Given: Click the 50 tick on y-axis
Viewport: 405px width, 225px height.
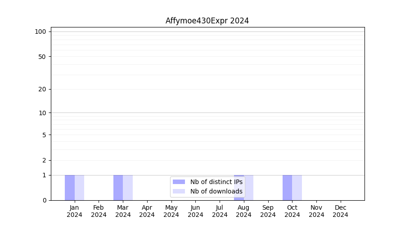Looking at the screenshot, I should [42, 57].
